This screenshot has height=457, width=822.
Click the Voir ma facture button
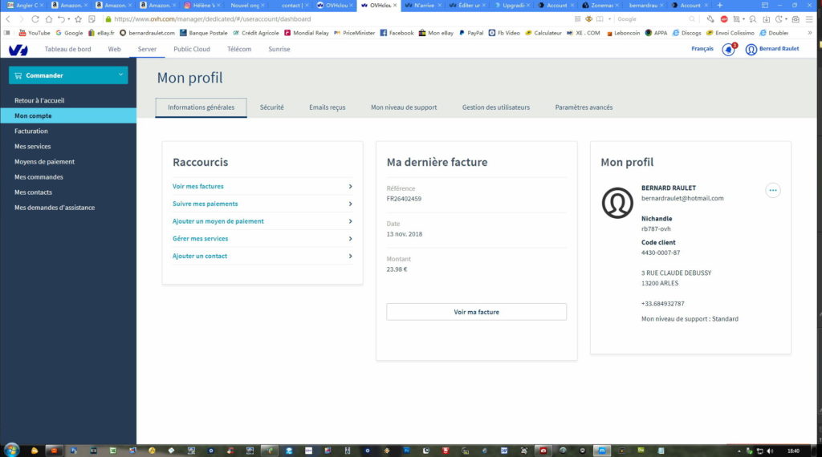tap(477, 312)
